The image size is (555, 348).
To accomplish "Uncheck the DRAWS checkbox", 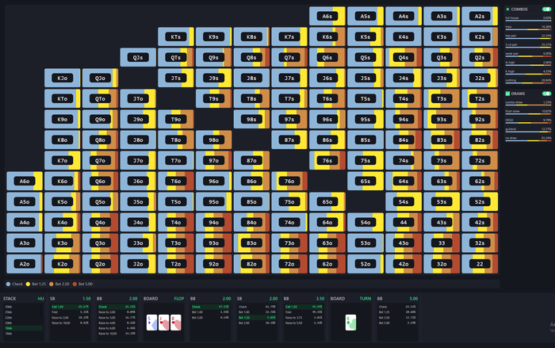I will coord(507,94).
